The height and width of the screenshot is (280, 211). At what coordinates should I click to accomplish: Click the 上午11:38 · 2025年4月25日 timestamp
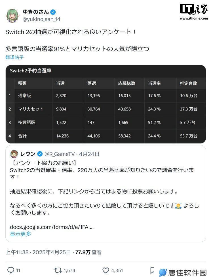click(38, 252)
